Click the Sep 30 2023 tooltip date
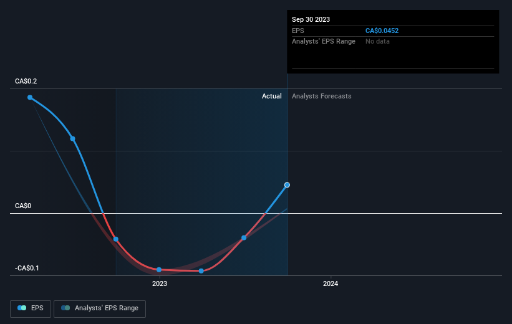Image resolution: width=512 pixels, height=324 pixels. coord(311,19)
